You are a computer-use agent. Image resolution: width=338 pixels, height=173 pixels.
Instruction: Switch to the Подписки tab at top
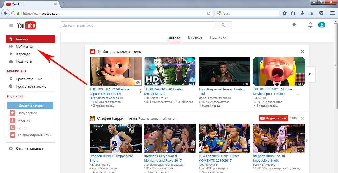coord(218,37)
